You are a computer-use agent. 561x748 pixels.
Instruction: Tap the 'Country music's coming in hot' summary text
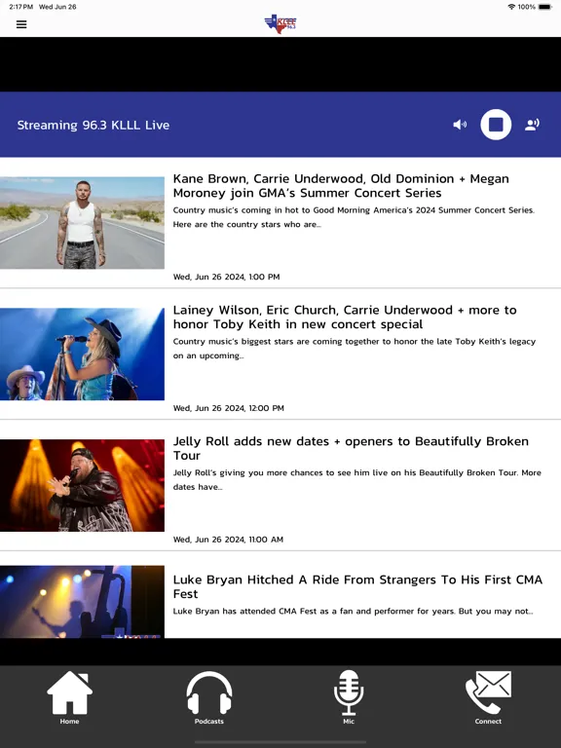pyautogui.click(x=354, y=217)
